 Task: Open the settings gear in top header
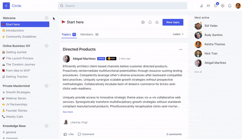pyautogui.click(x=223, y=6)
